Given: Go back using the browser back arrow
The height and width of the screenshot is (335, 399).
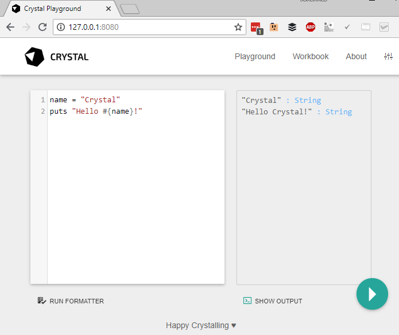Looking at the screenshot, I should click(10, 27).
